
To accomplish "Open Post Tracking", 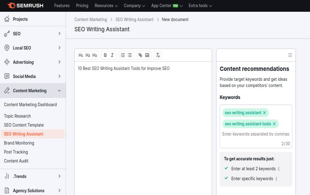I will 16,152.
